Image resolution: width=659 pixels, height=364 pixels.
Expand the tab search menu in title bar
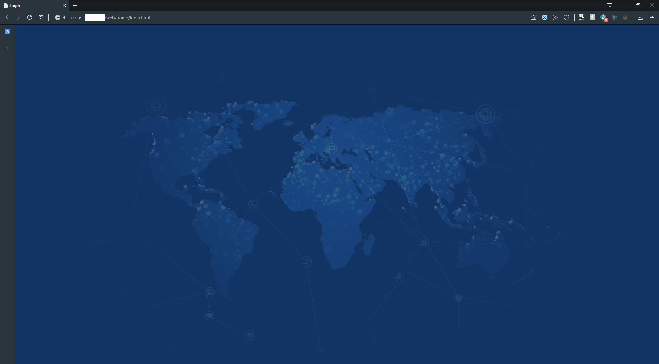[x=610, y=6]
